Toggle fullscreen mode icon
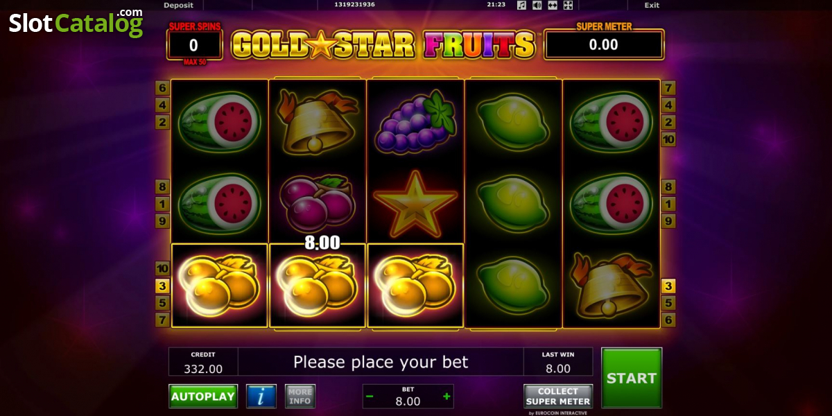 tap(568, 5)
